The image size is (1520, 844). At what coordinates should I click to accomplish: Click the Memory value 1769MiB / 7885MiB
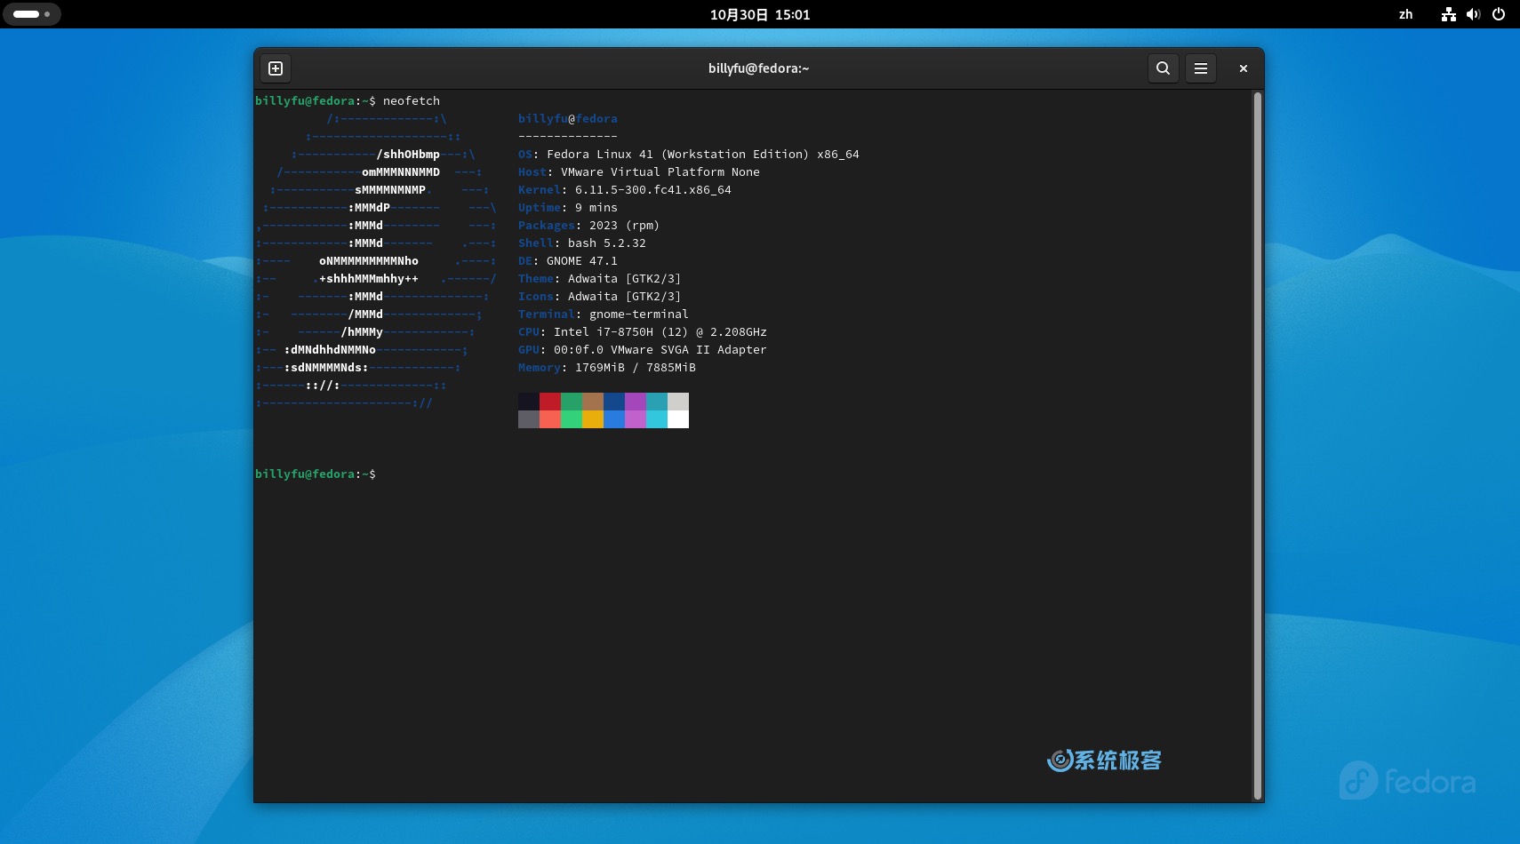click(x=636, y=368)
